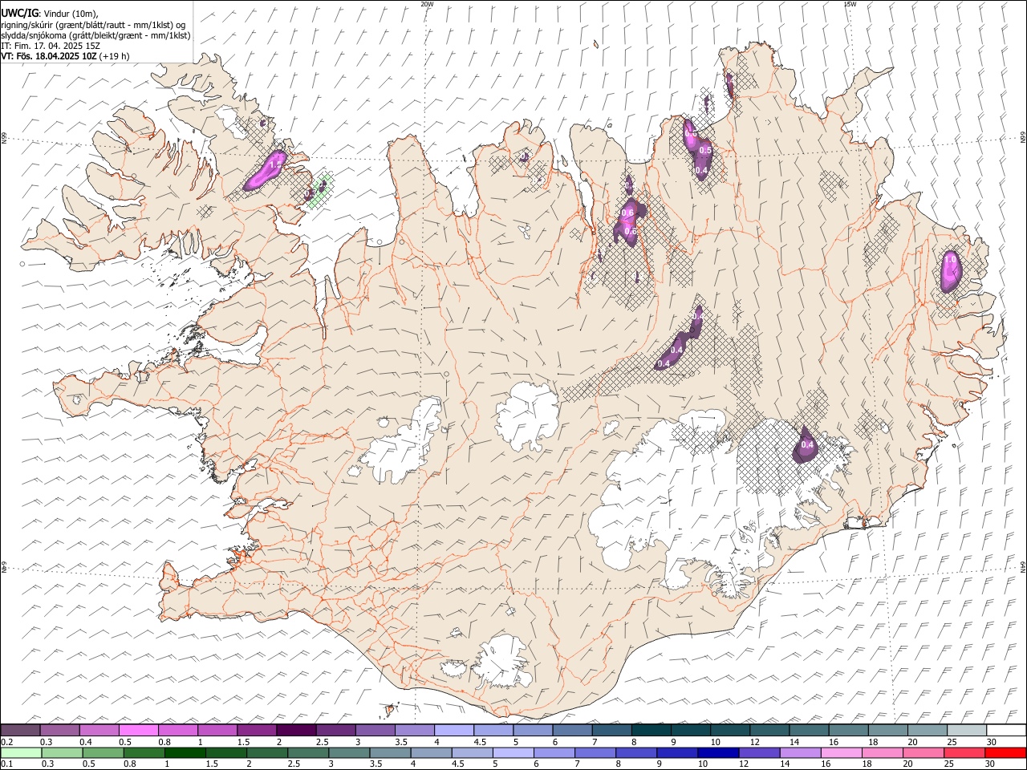The height and width of the screenshot is (770, 1027).
Task: Click the 'rigning/skúrir (grænt/blátt/rautt' legend description line
Action: pyautogui.click(x=94, y=24)
